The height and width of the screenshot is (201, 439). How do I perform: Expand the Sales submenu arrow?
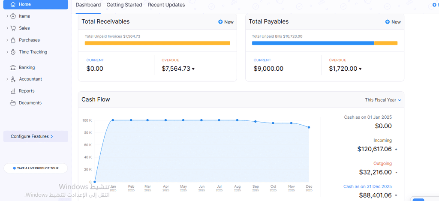(7, 28)
